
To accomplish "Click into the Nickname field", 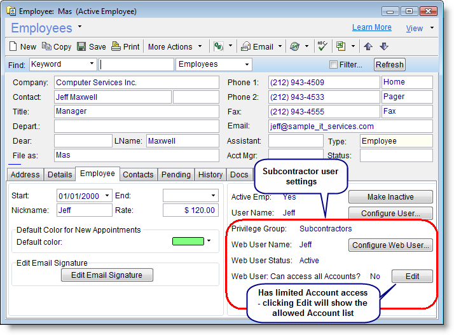I will click(84, 210).
